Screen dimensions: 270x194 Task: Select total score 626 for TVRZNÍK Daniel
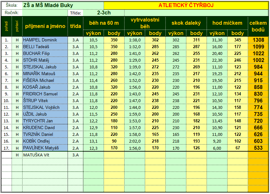coord(258,134)
